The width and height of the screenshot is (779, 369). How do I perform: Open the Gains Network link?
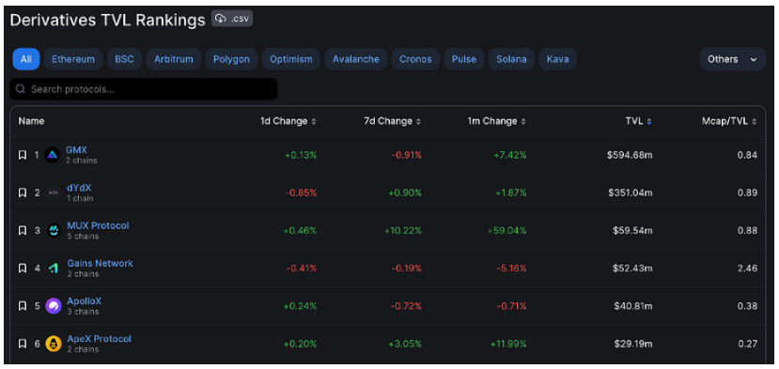(101, 263)
